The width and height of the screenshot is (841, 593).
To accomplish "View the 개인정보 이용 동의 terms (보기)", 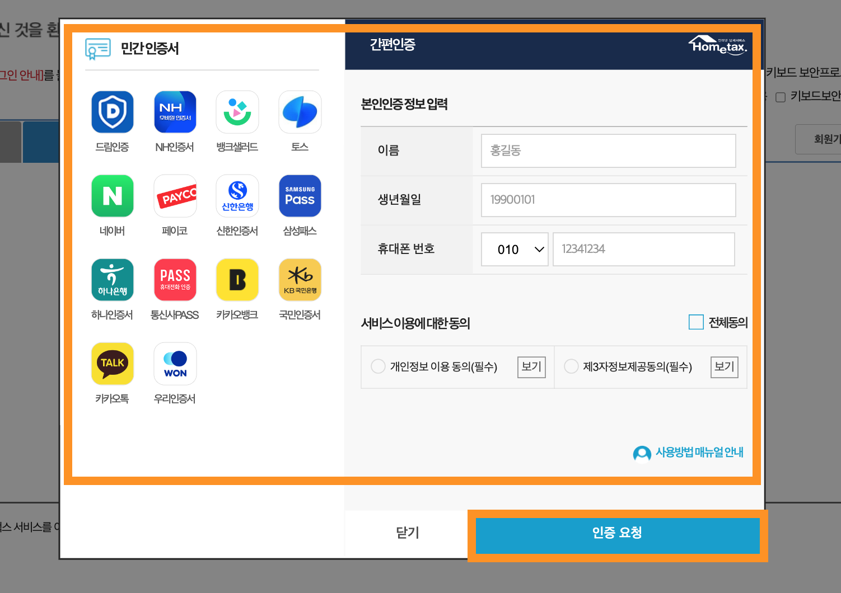I will pos(531,367).
